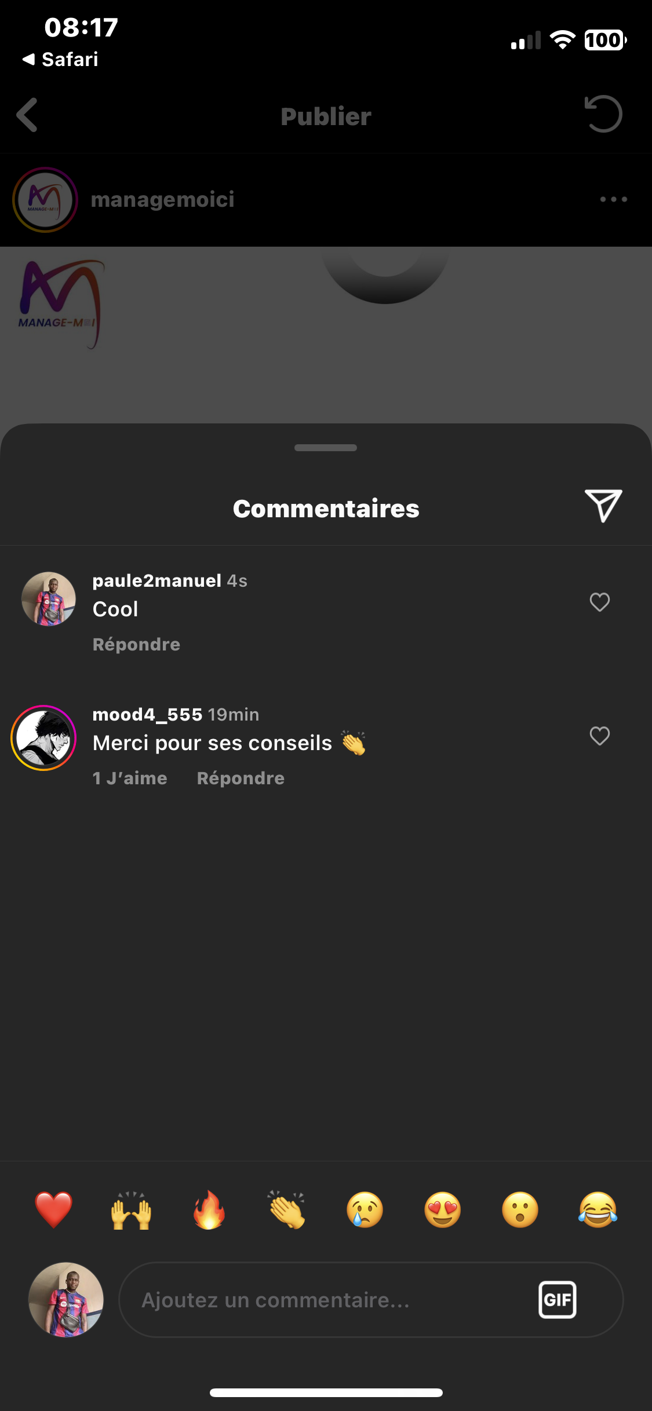Open mood4_555's profile picture story

[43, 738]
